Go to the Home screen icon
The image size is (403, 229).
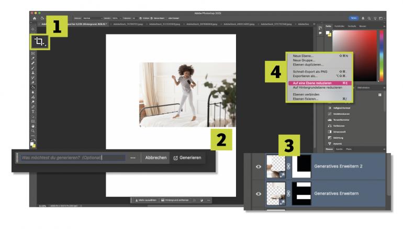(x=35, y=18)
